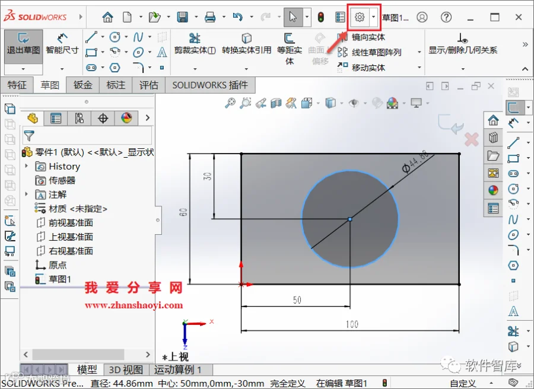The width and height of the screenshot is (534, 389).
Task: Open the FeatureManager design tree tab
Action: click(x=33, y=118)
